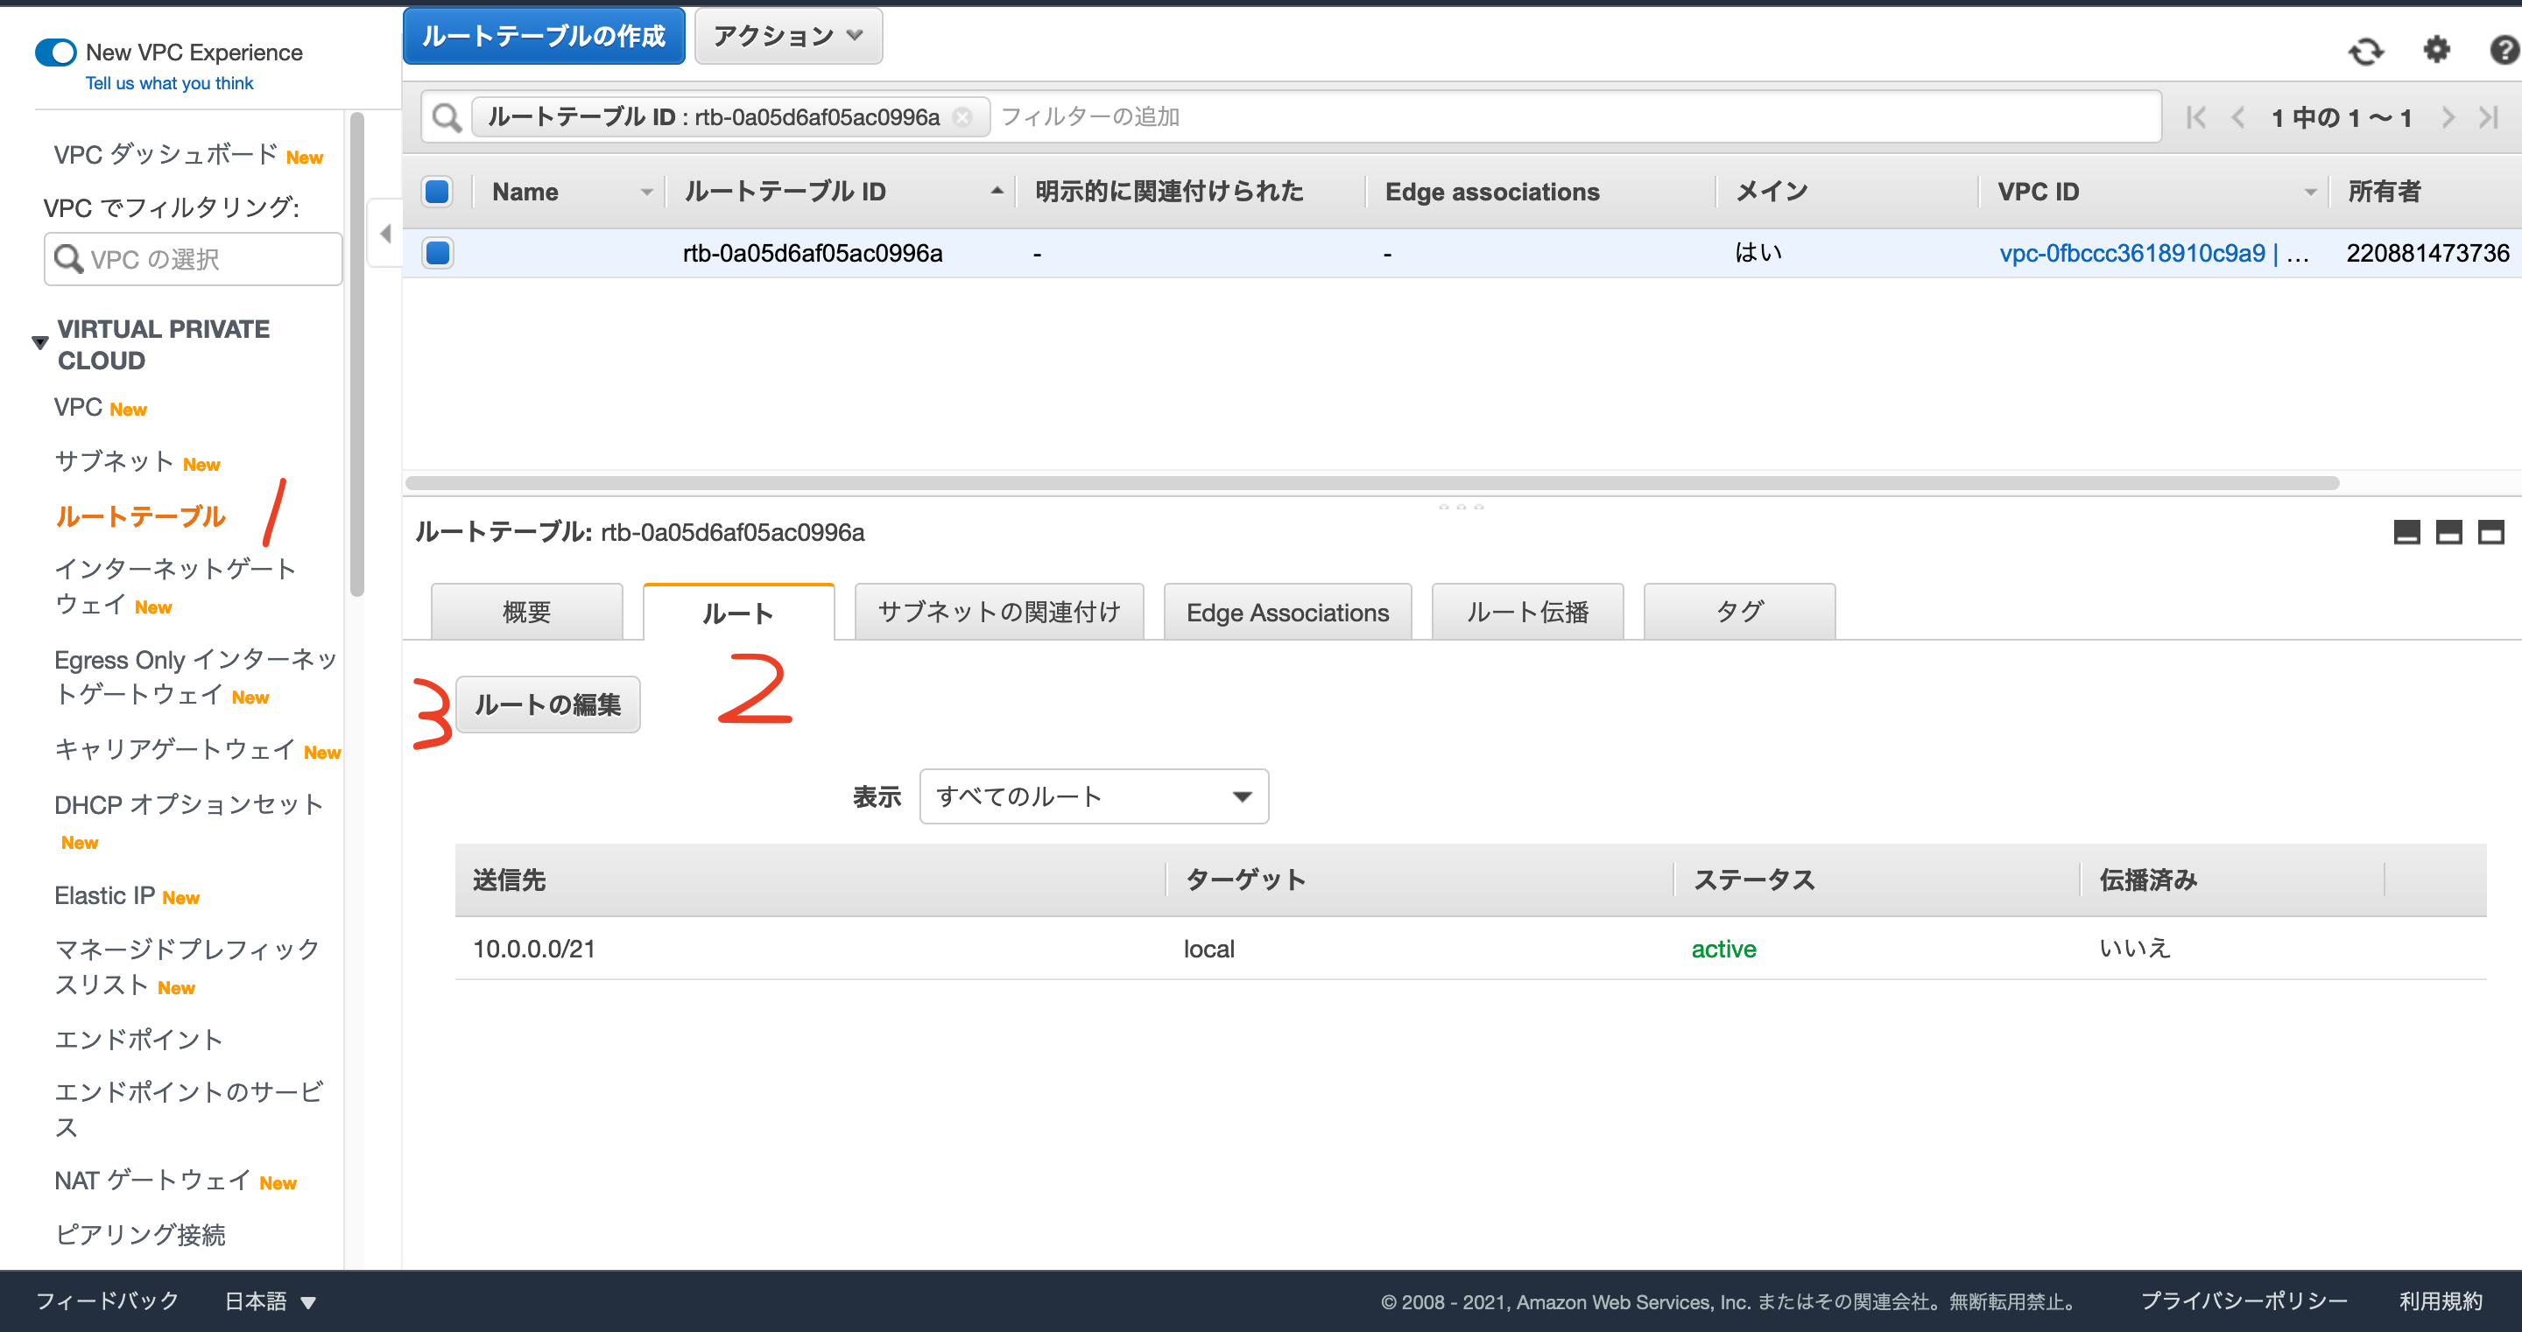The width and height of the screenshot is (2522, 1332).
Task: Refresh the route tables list
Action: (2367, 52)
